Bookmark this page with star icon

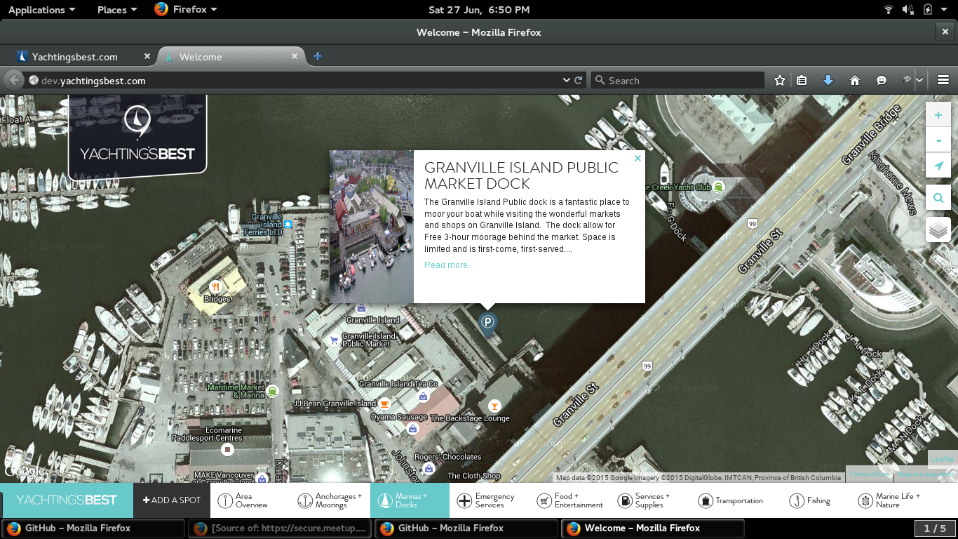779,81
